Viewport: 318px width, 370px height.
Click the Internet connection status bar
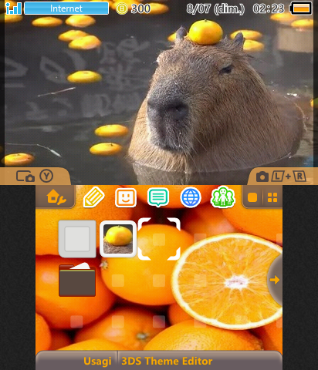(x=66, y=8)
